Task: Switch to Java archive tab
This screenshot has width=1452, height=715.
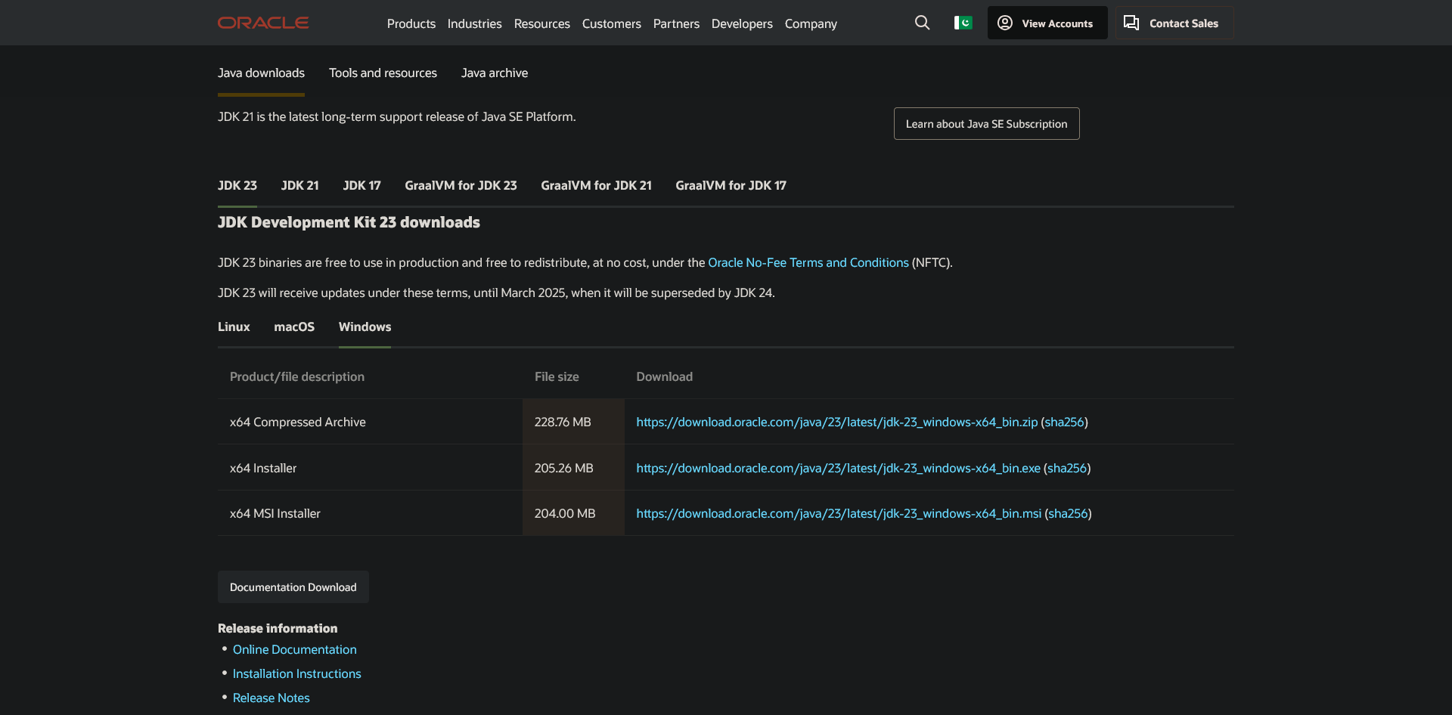Action: coord(495,73)
